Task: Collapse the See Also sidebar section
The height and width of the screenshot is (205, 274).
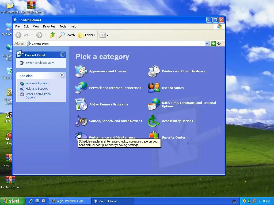Action: pos(62,75)
